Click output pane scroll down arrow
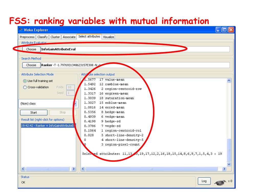The image size is (262, 196). 229,164
